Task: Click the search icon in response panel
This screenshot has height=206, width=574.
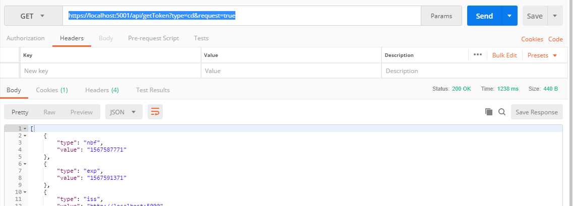Action: coord(502,112)
